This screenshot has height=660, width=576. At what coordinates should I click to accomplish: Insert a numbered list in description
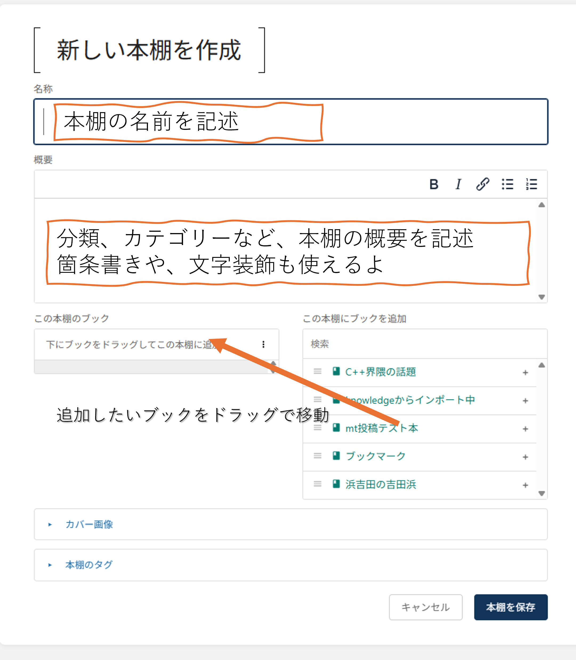click(531, 184)
